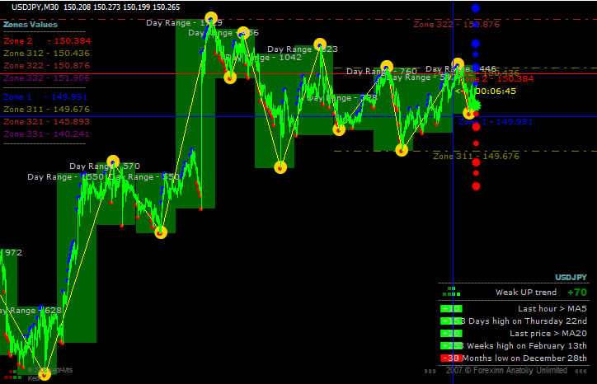The width and height of the screenshot is (597, 384).
Task: Click Zone 332 - 151.906 list entry
Action: (46, 77)
